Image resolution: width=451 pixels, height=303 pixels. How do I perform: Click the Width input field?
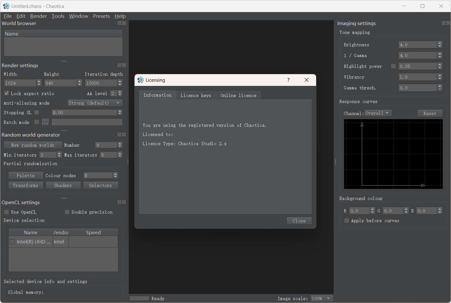click(x=20, y=83)
